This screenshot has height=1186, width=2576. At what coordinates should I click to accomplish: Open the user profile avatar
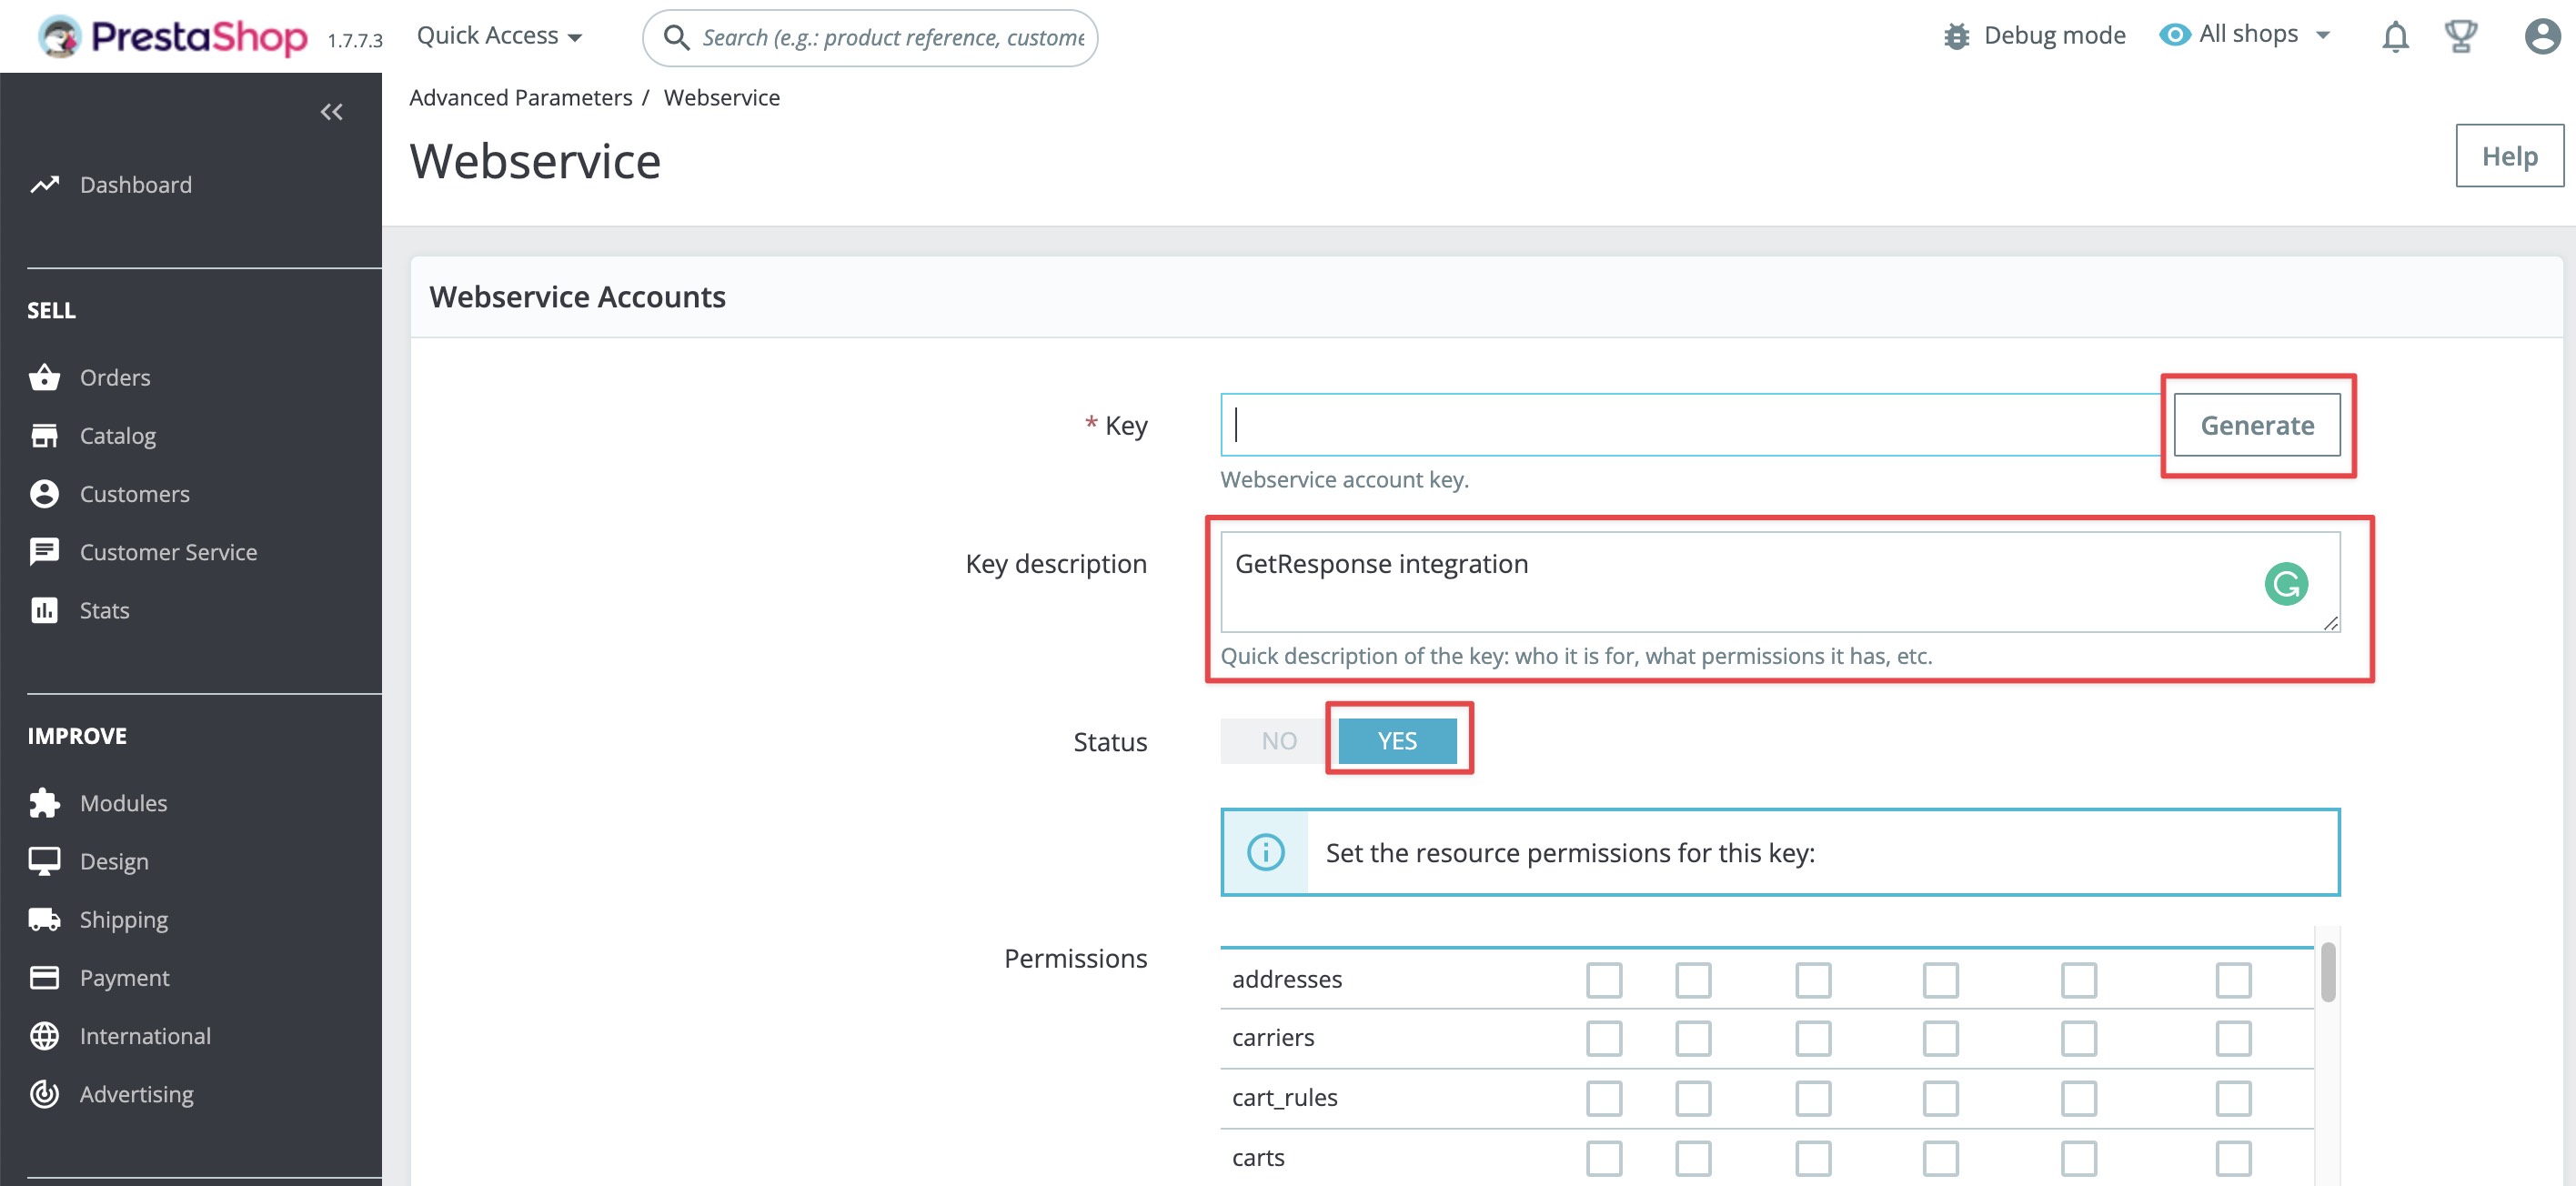pyautogui.click(x=2542, y=37)
